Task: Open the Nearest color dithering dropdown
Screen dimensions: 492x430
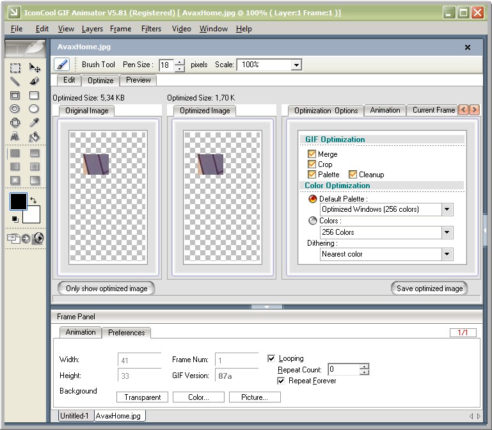Action: pos(447,254)
